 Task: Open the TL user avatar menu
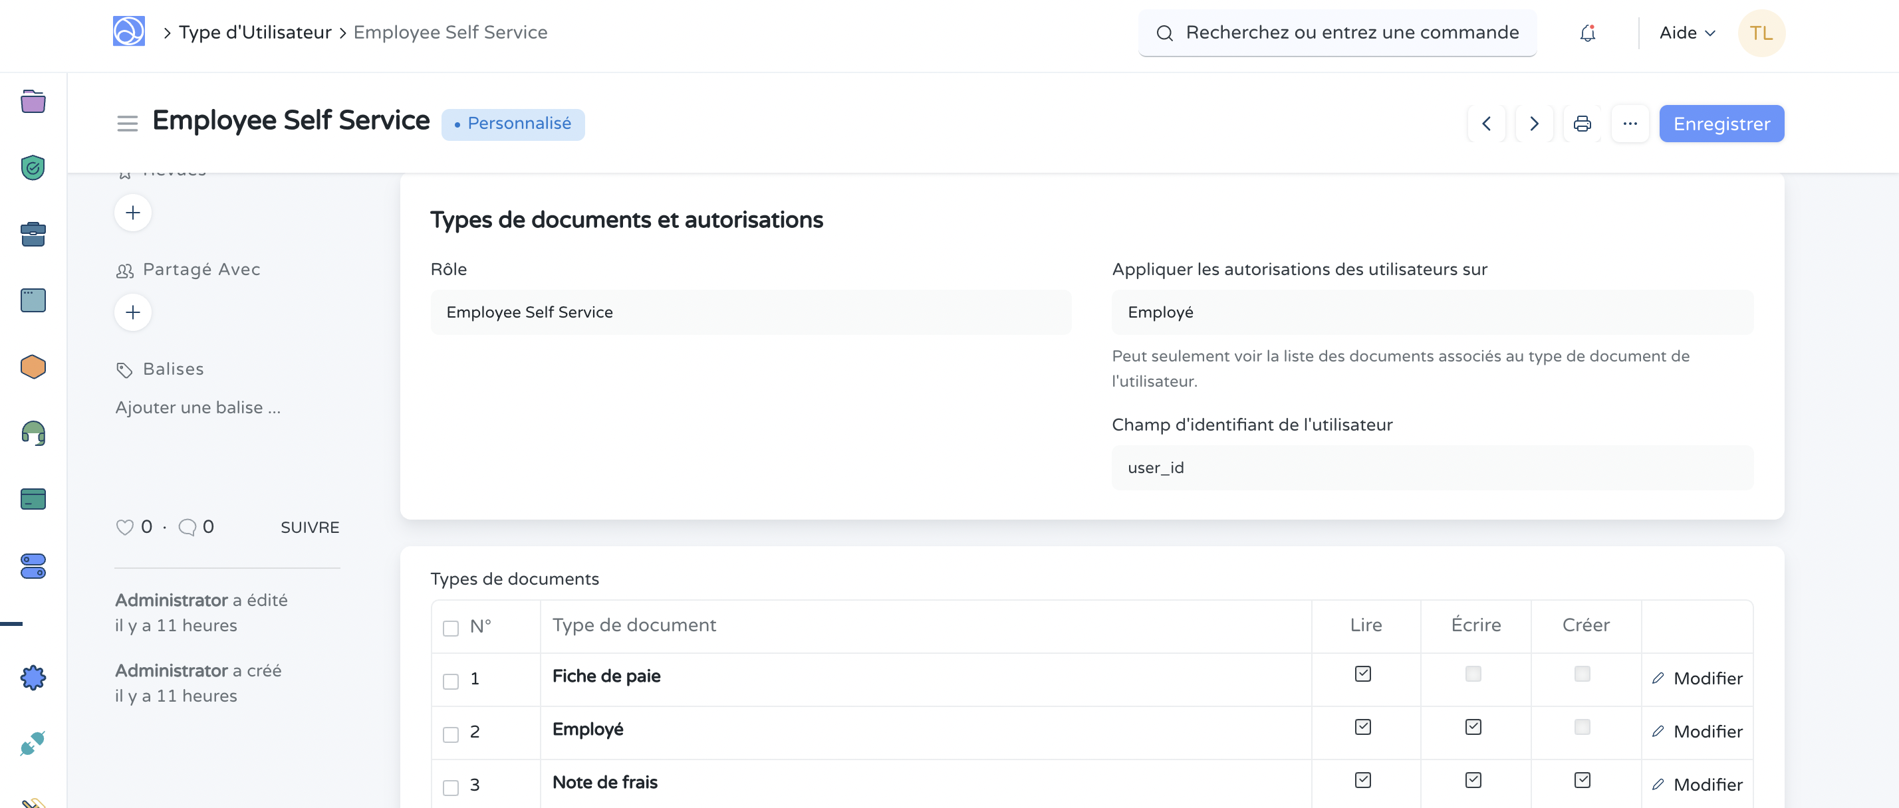(x=1761, y=33)
